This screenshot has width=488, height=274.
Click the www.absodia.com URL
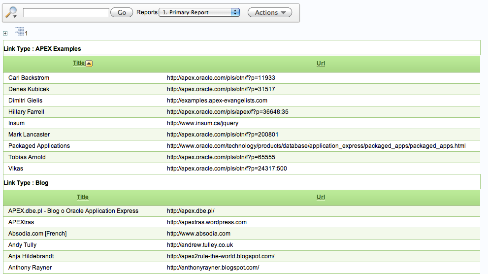(x=198, y=234)
